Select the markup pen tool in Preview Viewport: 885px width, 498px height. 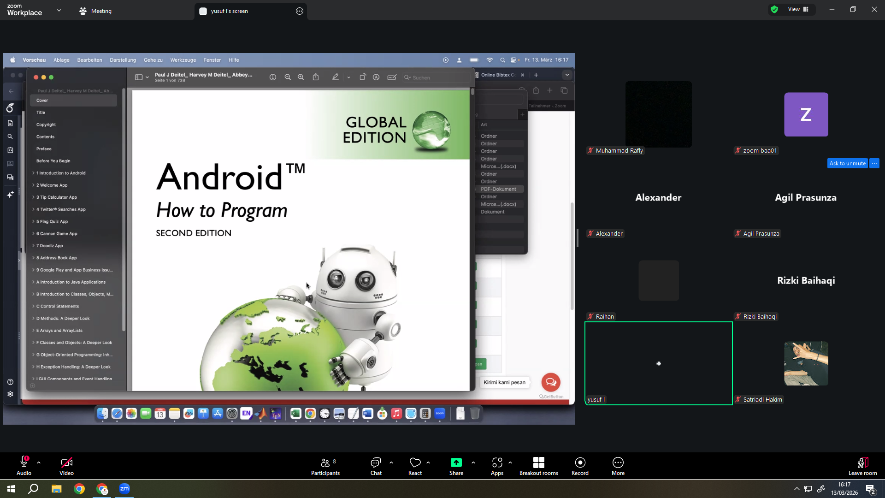pos(336,77)
